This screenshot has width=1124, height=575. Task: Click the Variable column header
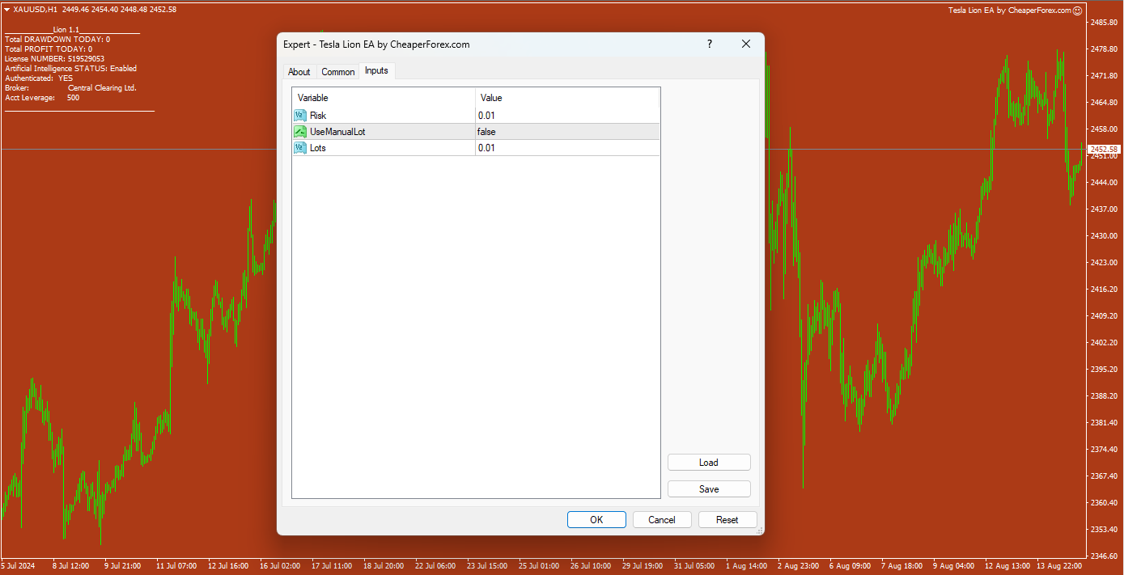tap(384, 98)
